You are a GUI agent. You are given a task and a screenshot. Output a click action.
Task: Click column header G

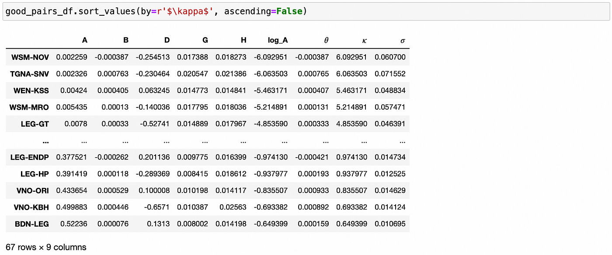[205, 40]
